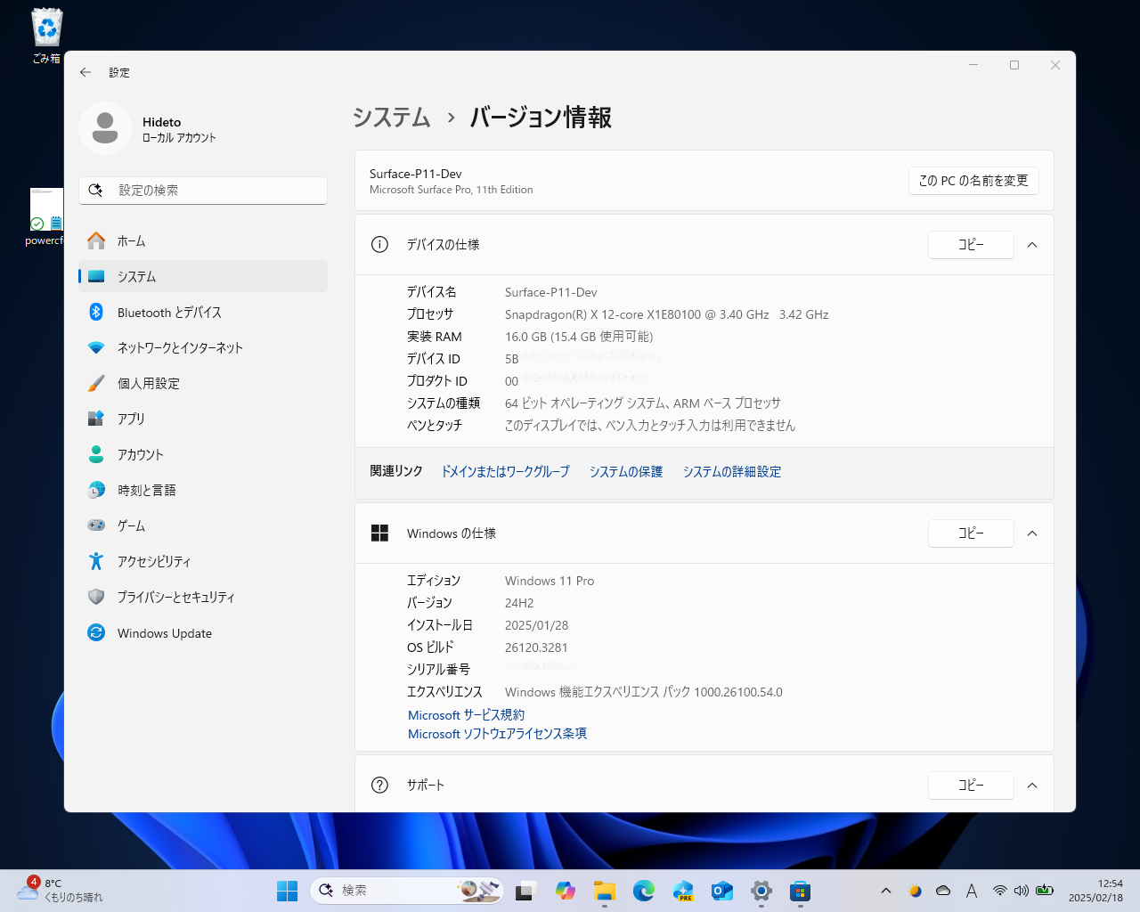Open Microsoft Edge from the taskbar

[x=643, y=890]
